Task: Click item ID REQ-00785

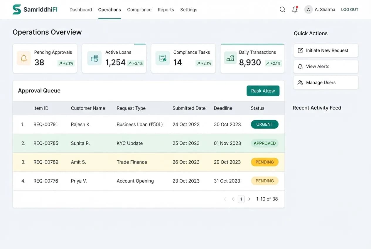Action: (46, 143)
